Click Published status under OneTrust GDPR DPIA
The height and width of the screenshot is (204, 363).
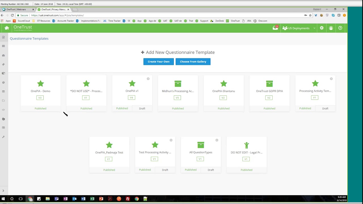pyautogui.click(x=269, y=109)
